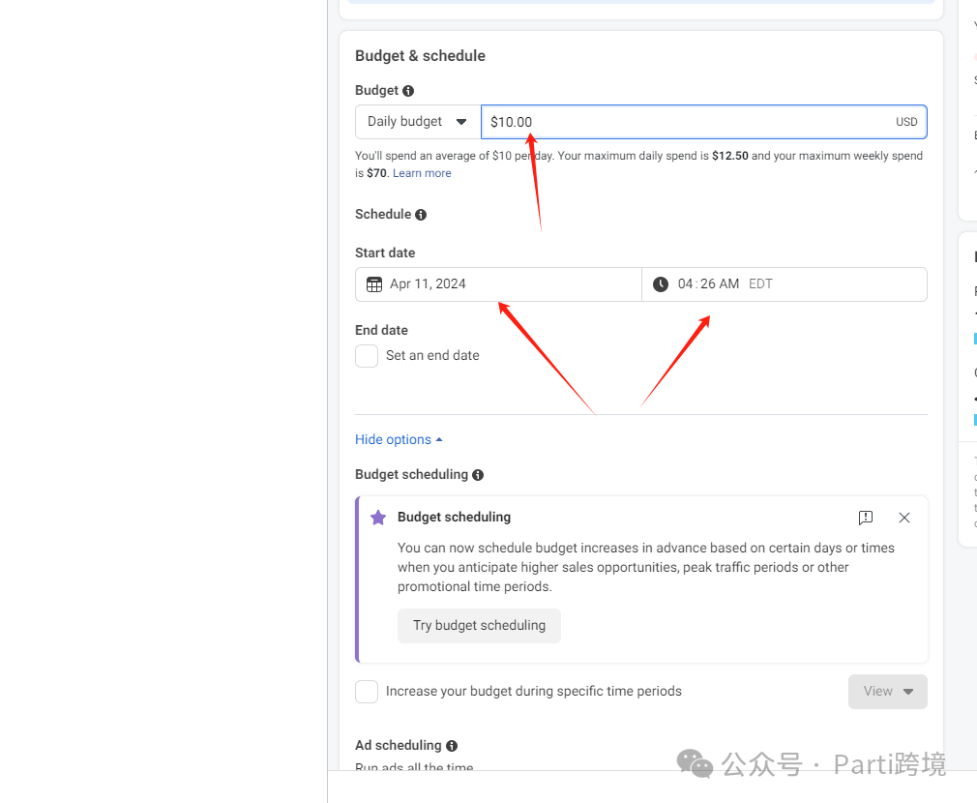
Task: Click the feedback icon on Budget scheduling card
Action: [866, 518]
